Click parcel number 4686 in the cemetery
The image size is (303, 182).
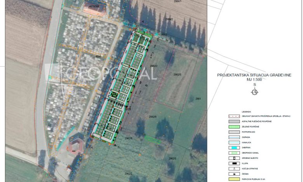[x=98, y=57]
